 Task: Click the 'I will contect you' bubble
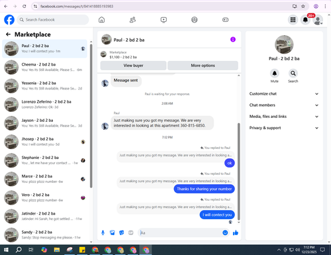click(217, 215)
